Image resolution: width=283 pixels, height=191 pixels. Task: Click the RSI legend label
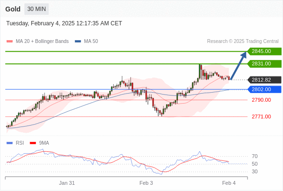point(20,143)
